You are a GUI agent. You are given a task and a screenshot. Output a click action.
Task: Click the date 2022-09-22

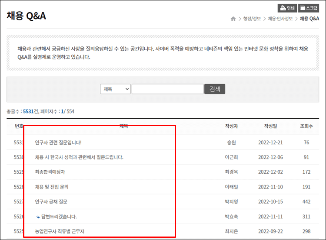tap(270, 231)
